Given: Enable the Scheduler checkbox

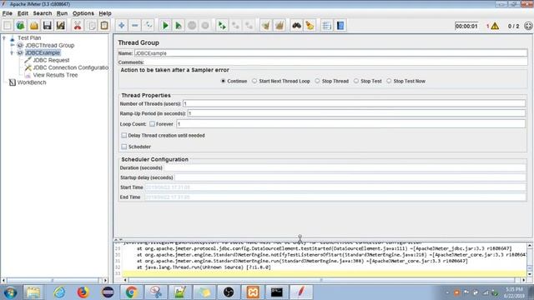Looking at the screenshot, I should 124,147.
